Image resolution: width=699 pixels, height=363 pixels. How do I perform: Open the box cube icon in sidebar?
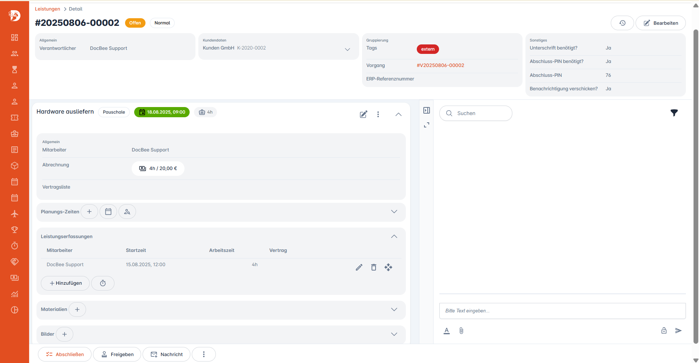tap(15, 166)
